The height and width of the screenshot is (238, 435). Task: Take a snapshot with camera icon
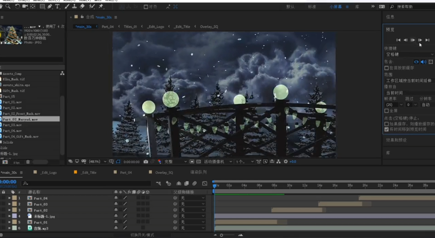[x=146, y=161]
